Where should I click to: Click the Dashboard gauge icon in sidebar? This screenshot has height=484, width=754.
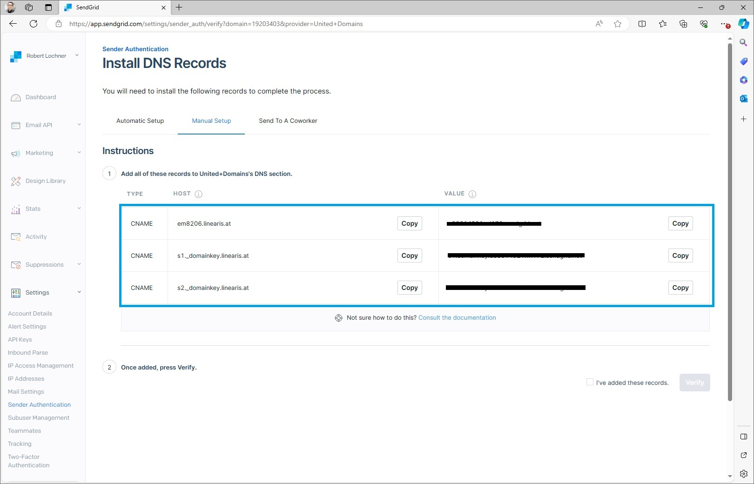[x=16, y=98]
